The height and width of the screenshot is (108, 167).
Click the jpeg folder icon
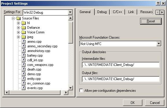[x=23, y=37]
